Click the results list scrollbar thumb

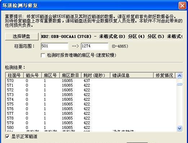(180, 84)
